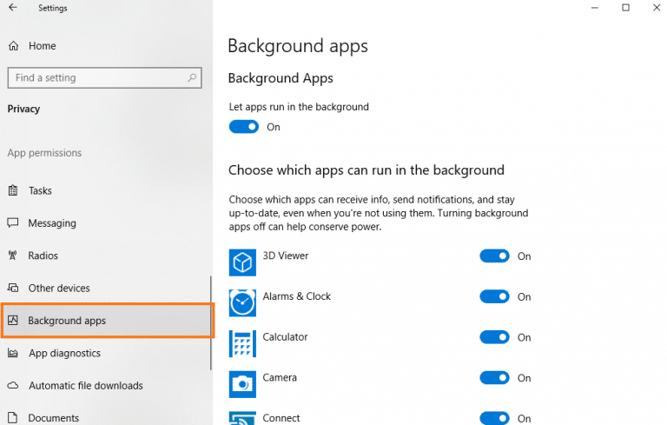
Task: Click the Other devices icon
Action: pyautogui.click(x=13, y=288)
